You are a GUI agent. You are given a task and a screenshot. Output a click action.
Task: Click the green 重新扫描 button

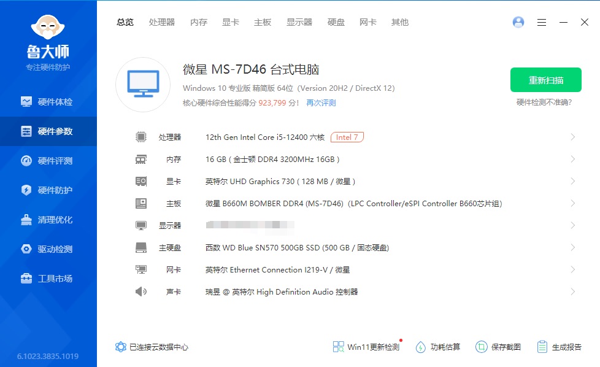[x=545, y=80]
